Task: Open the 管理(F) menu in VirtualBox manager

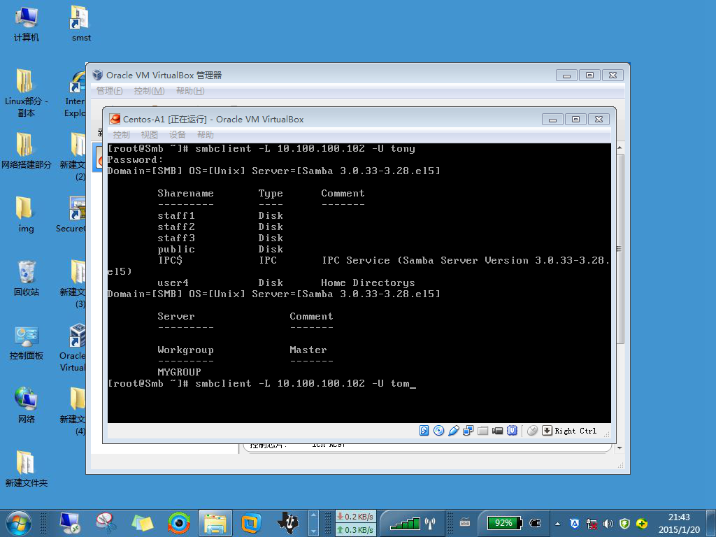Action: coord(110,91)
